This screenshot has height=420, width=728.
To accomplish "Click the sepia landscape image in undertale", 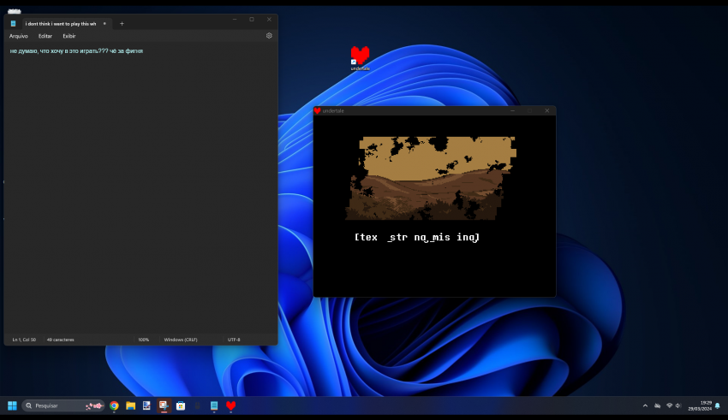I will click(x=431, y=178).
